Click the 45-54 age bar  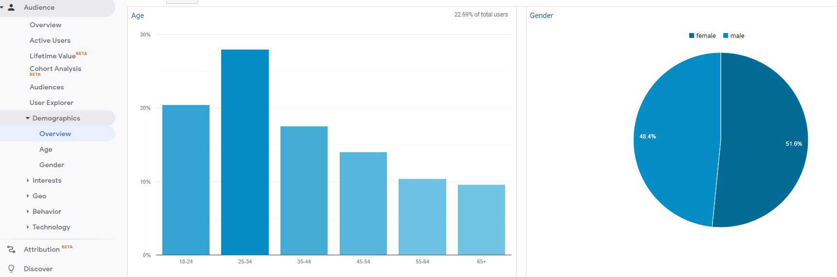[363, 204]
